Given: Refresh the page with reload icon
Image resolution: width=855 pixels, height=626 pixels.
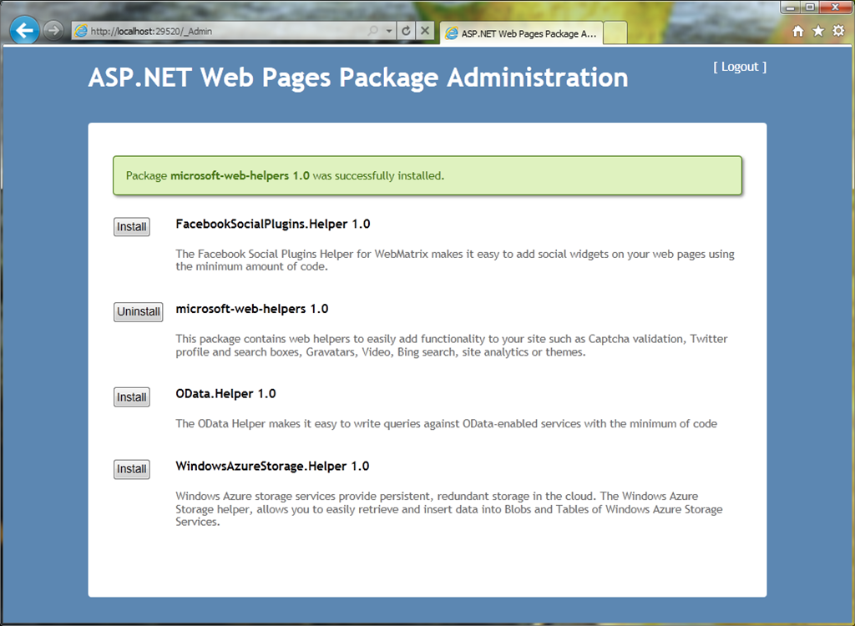Looking at the screenshot, I should [406, 31].
